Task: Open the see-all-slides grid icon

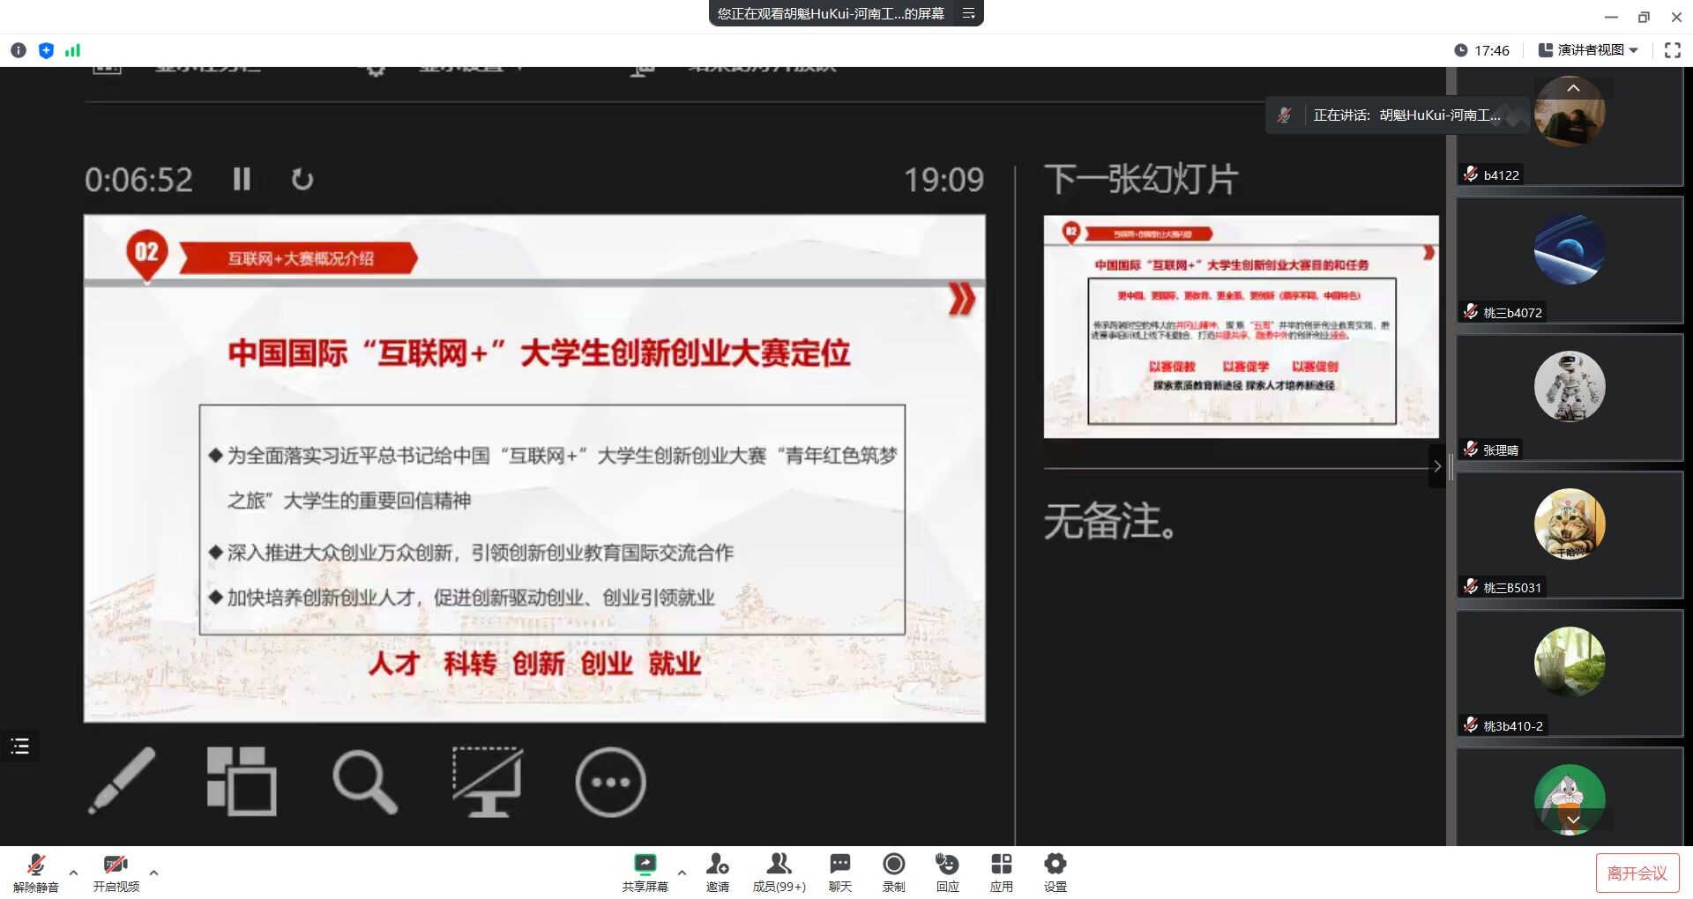Action: click(x=241, y=781)
